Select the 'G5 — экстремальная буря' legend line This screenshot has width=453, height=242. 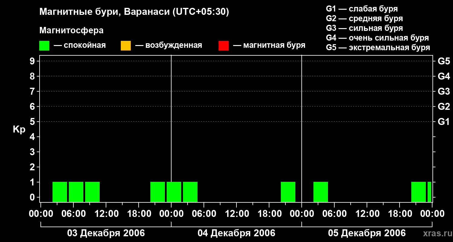(x=378, y=47)
